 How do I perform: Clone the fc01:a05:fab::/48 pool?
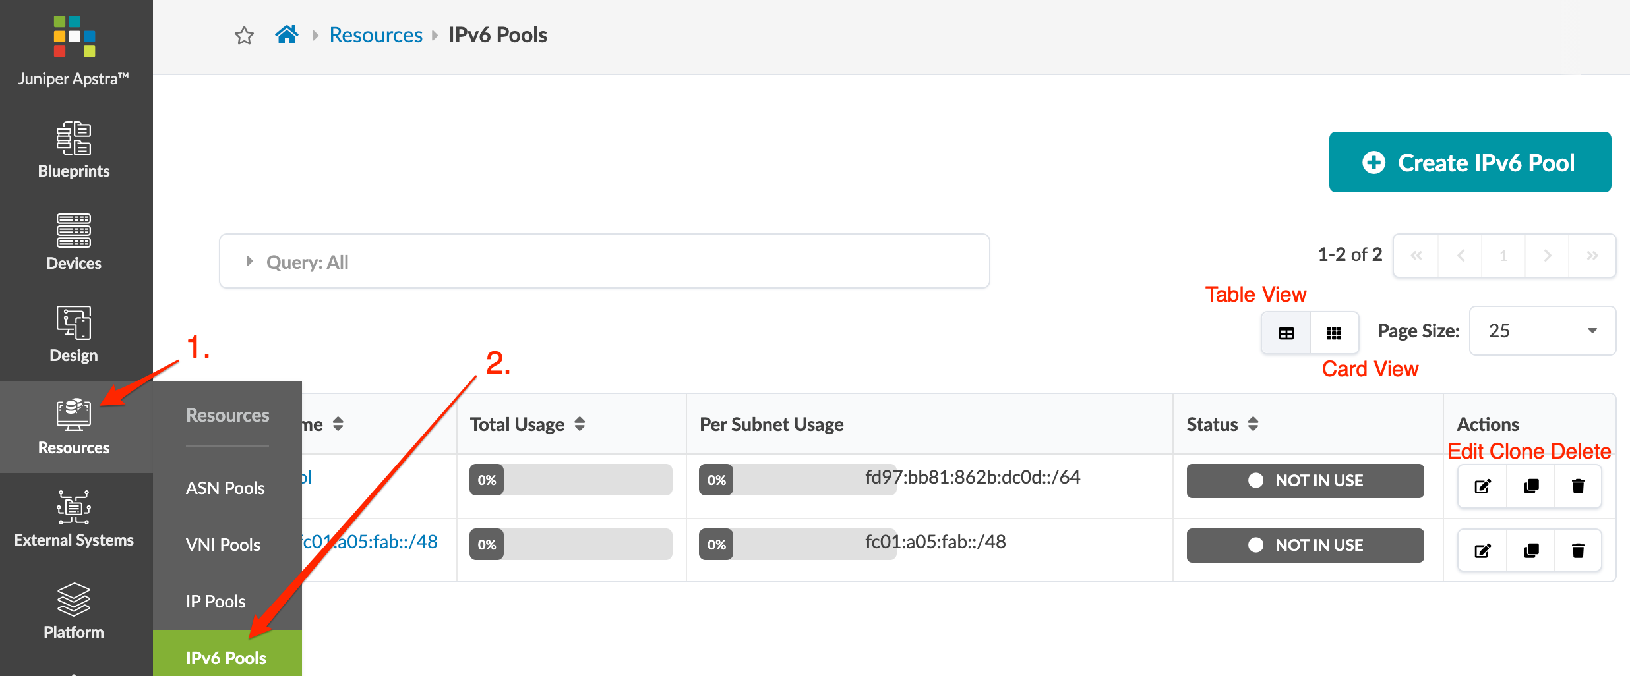click(x=1531, y=551)
